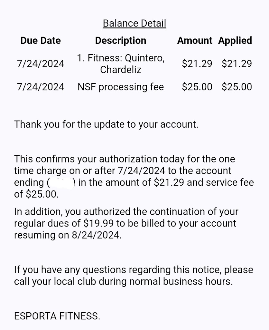Image resolution: width=269 pixels, height=330 pixels.
Task: Click the 'call your local club' sentence
Action: click(x=123, y=281)
